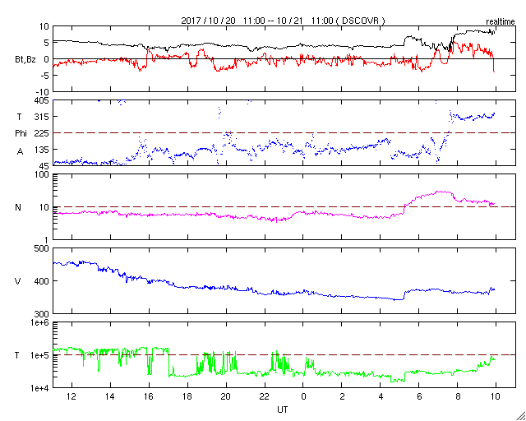Click the "N" density axis label
The image size is (526, 421).
pyautogui.click(x=18, y=207)
